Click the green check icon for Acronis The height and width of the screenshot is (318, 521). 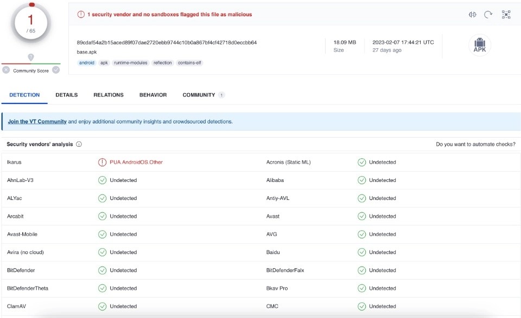tap(361, 162)
